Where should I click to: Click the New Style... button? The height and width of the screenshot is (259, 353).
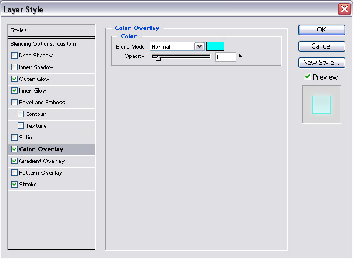pyautogui.click(x=321, y=63)
